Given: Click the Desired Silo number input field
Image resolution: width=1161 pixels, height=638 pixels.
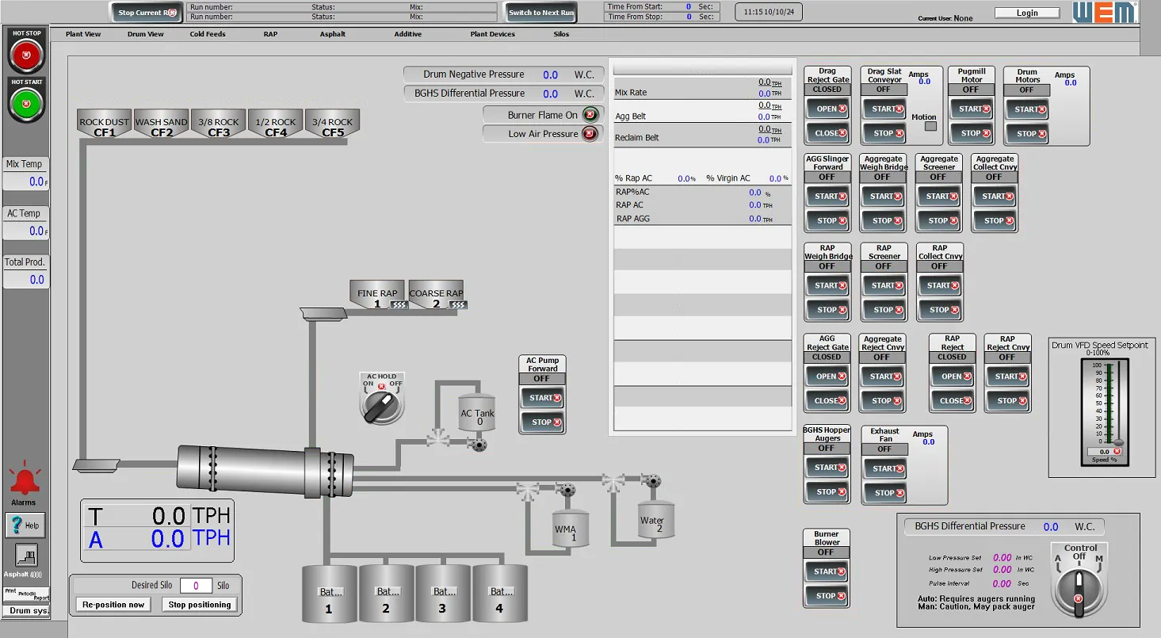Looking at the screenshot, I should (x=196, y=585).
